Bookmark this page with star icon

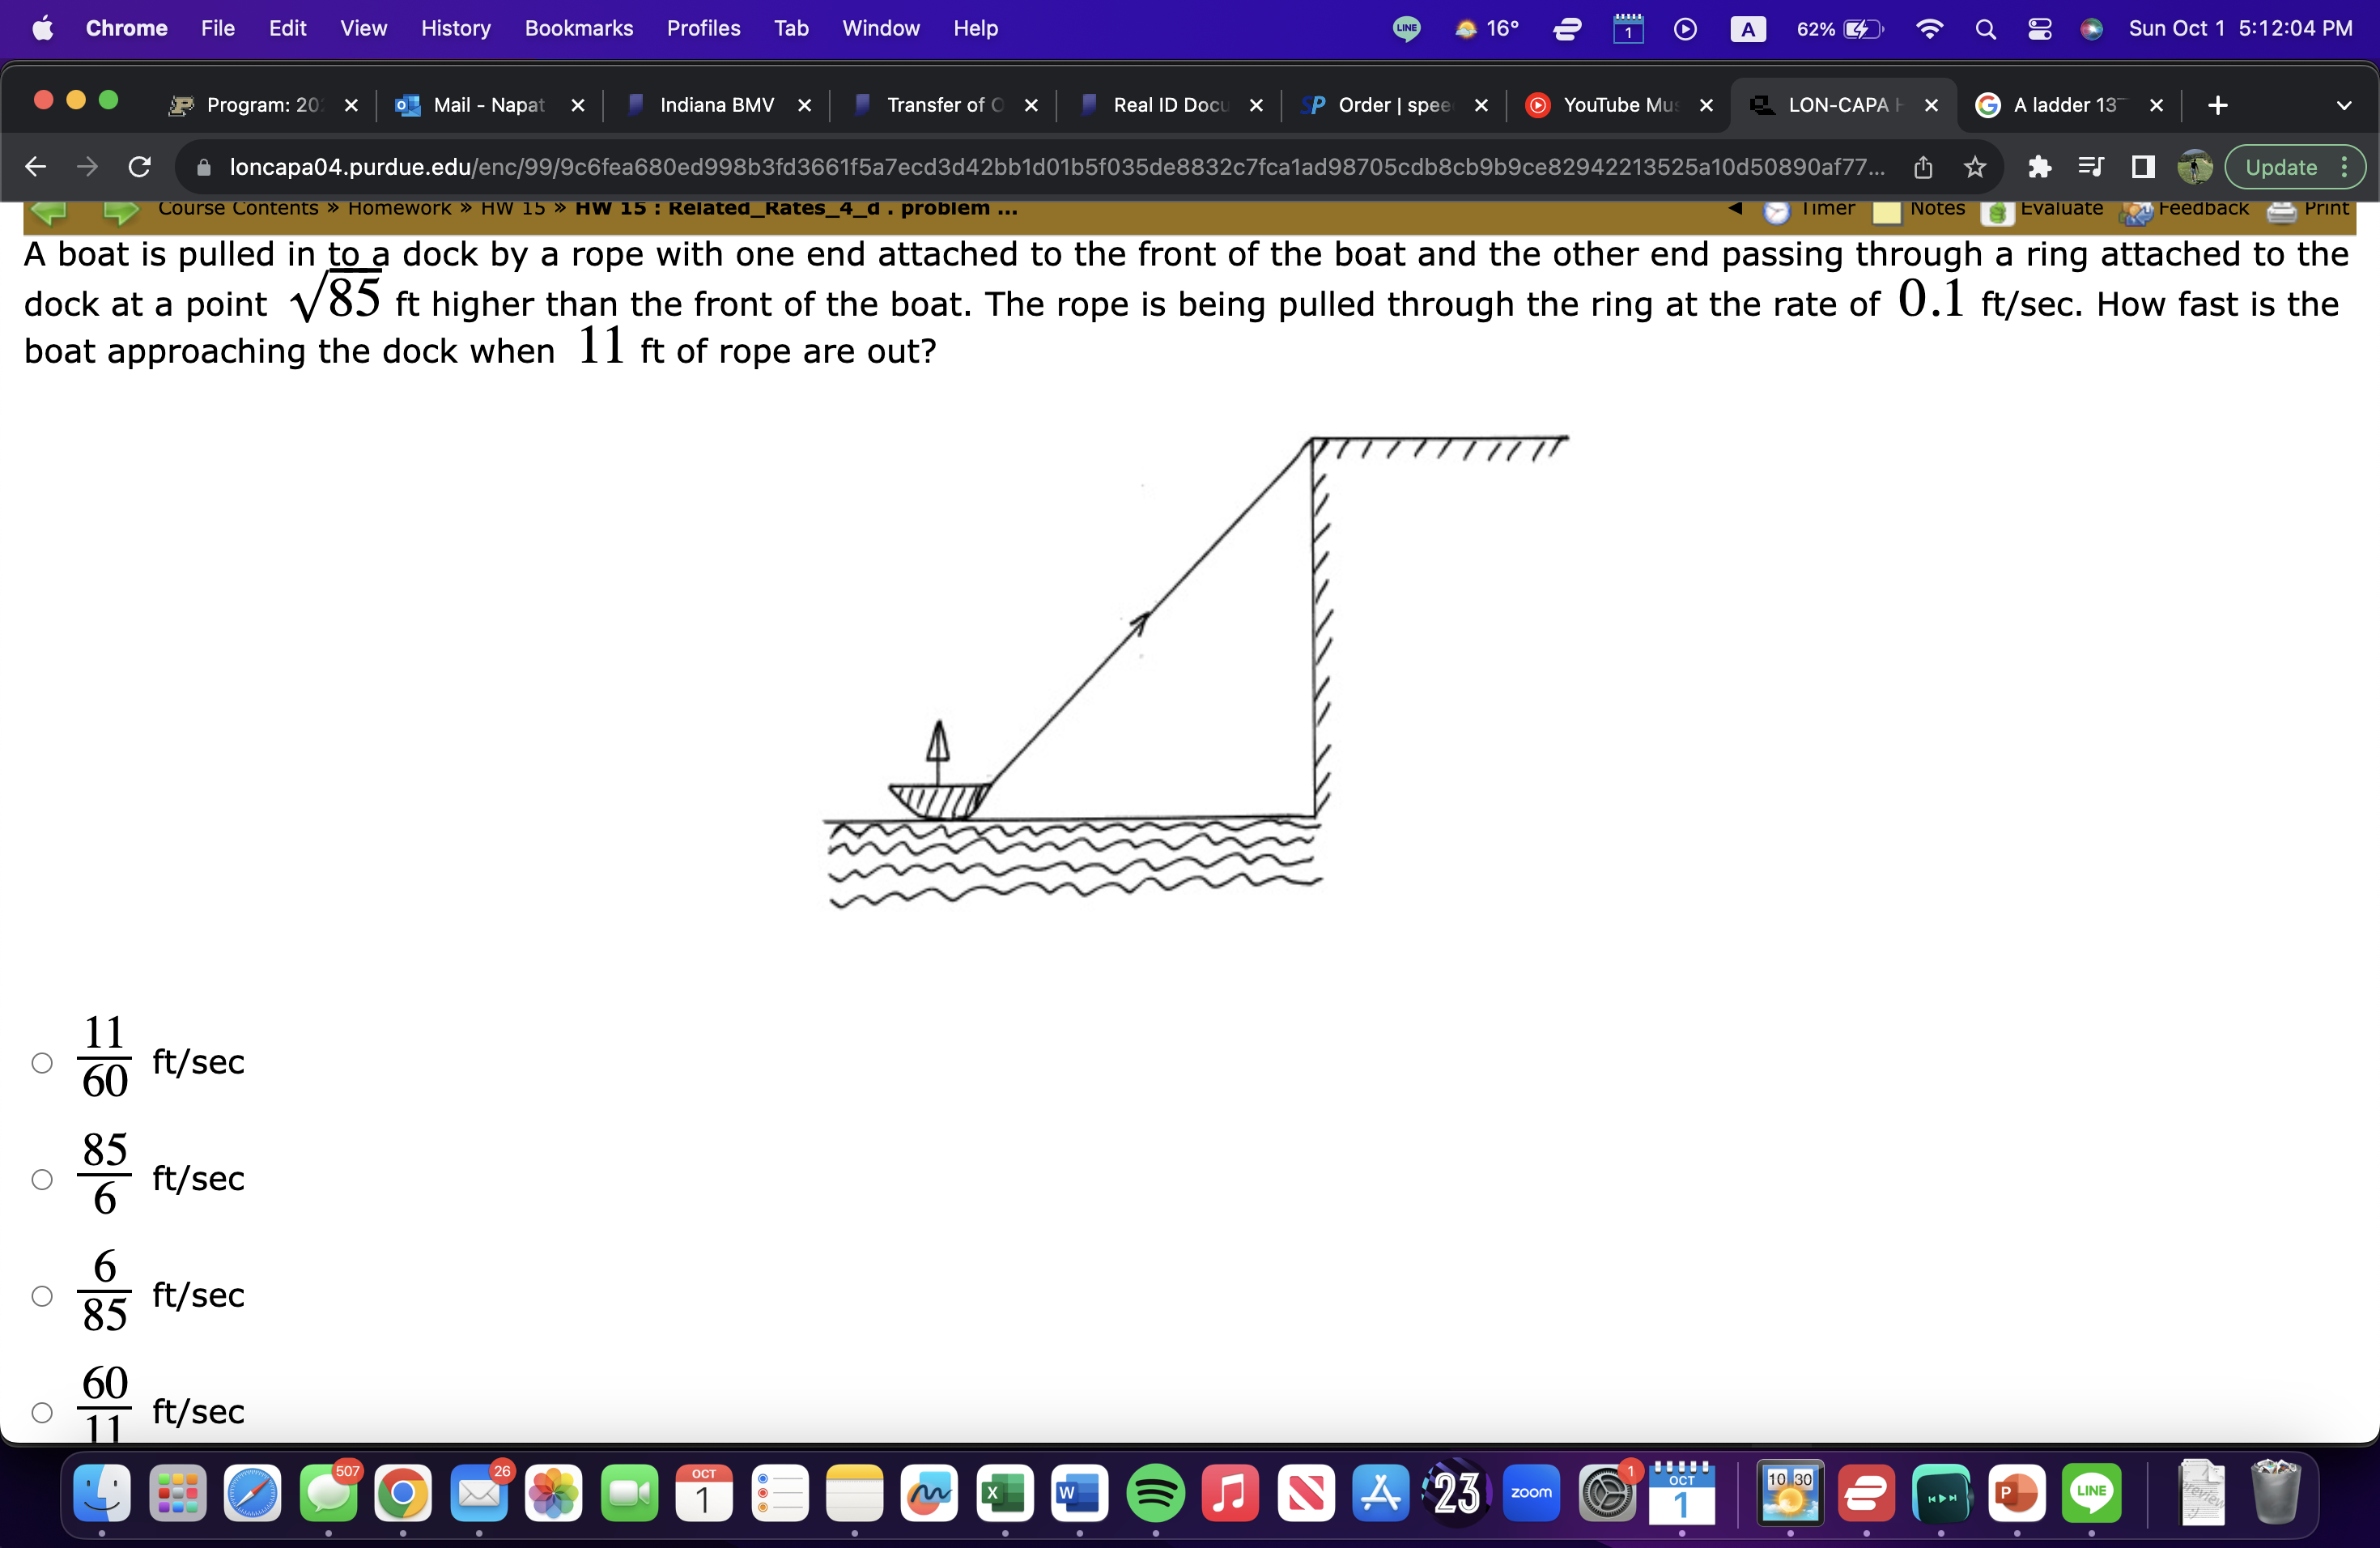[x=1974, y=167]
